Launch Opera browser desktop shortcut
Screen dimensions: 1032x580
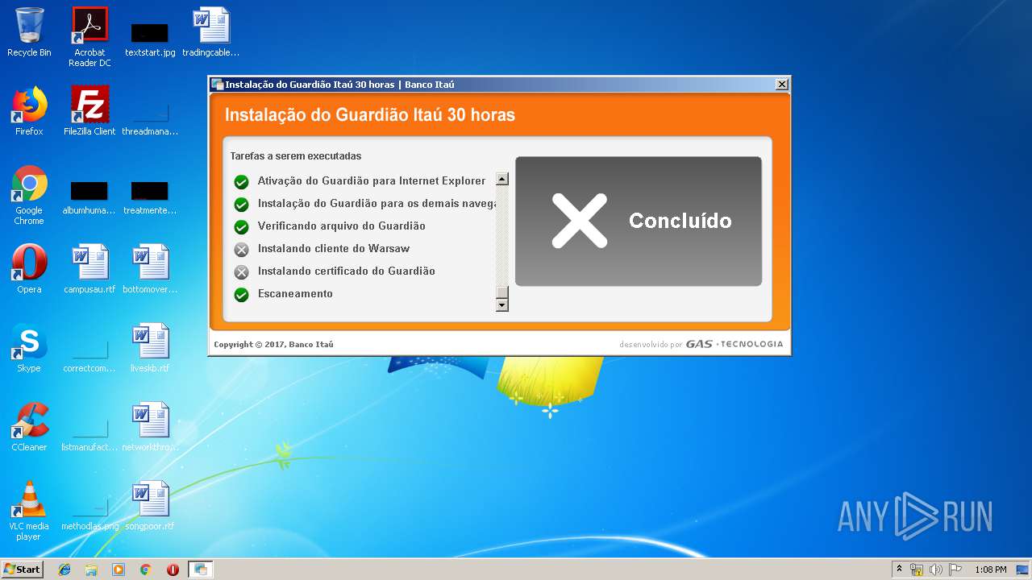click(29, 270)
